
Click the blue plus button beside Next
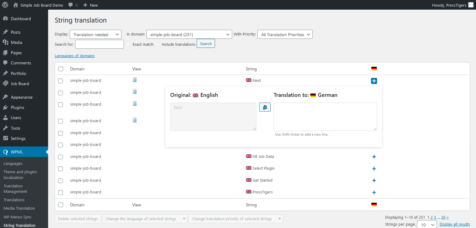pyautogui.click(x=374, y=81)
